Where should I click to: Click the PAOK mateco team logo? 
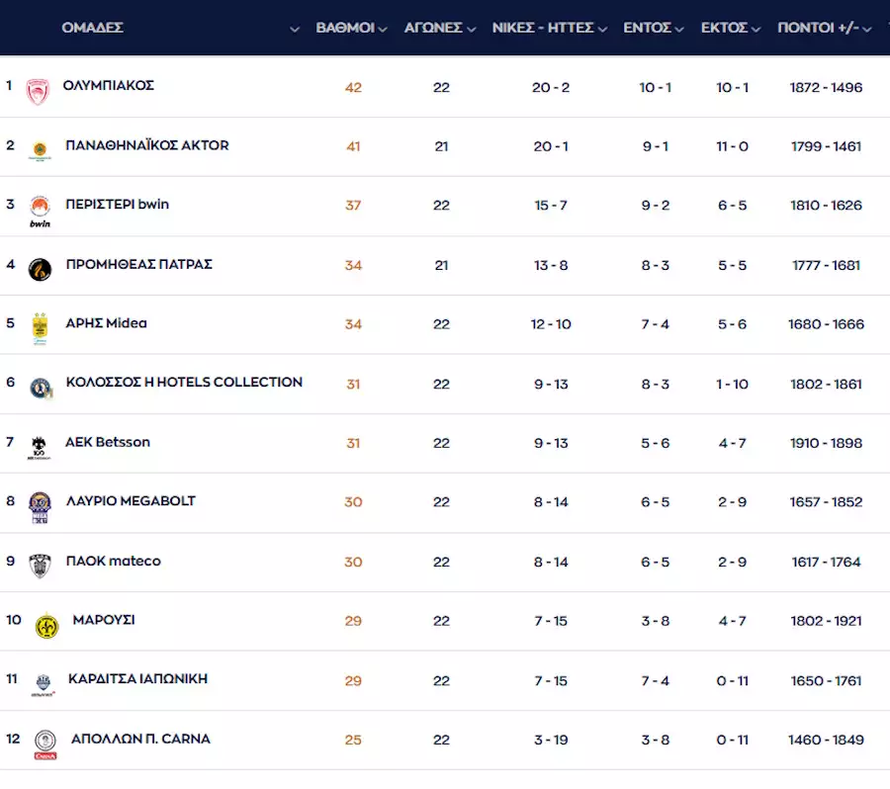40,566
